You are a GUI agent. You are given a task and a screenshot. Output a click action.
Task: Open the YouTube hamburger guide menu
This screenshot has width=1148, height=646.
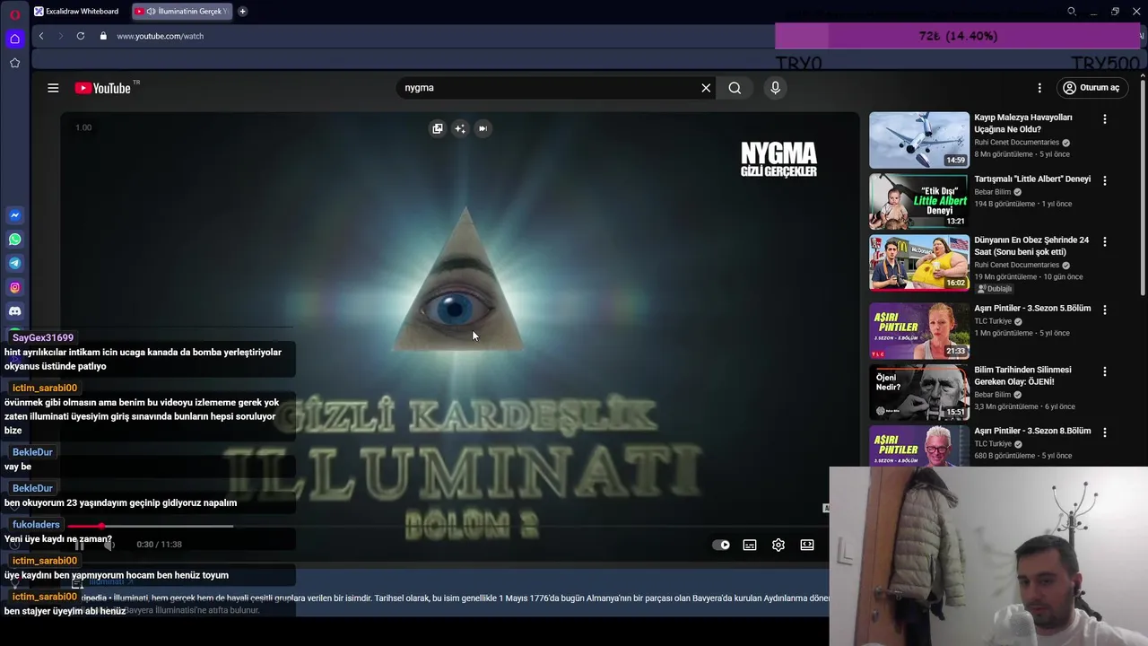pos(53,88)
